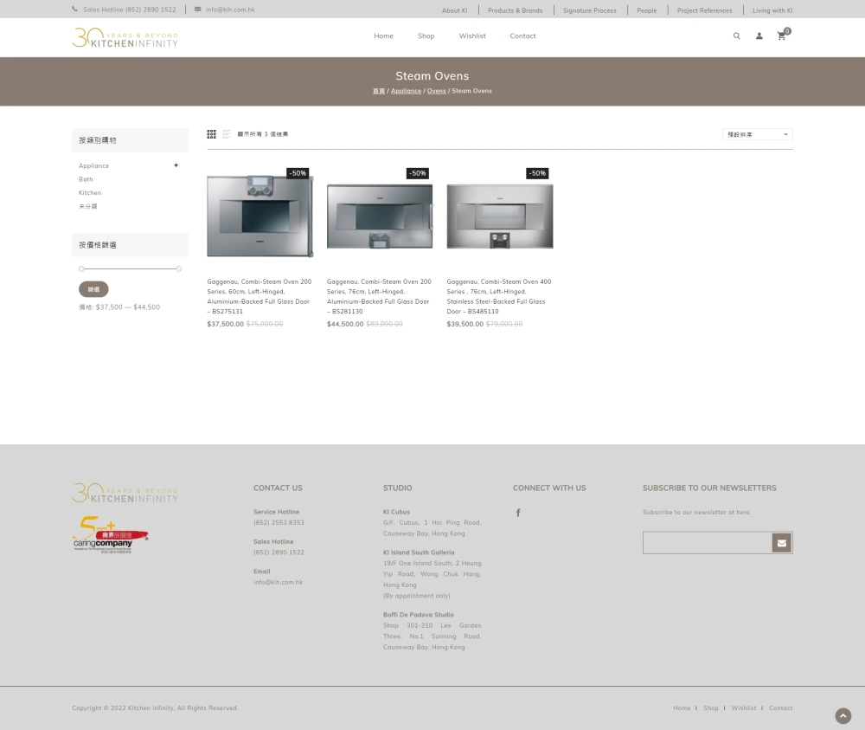Click the Kitchen Infinity header logo
The width and height of the screenshot is (865, 730).
coord(125,36)
